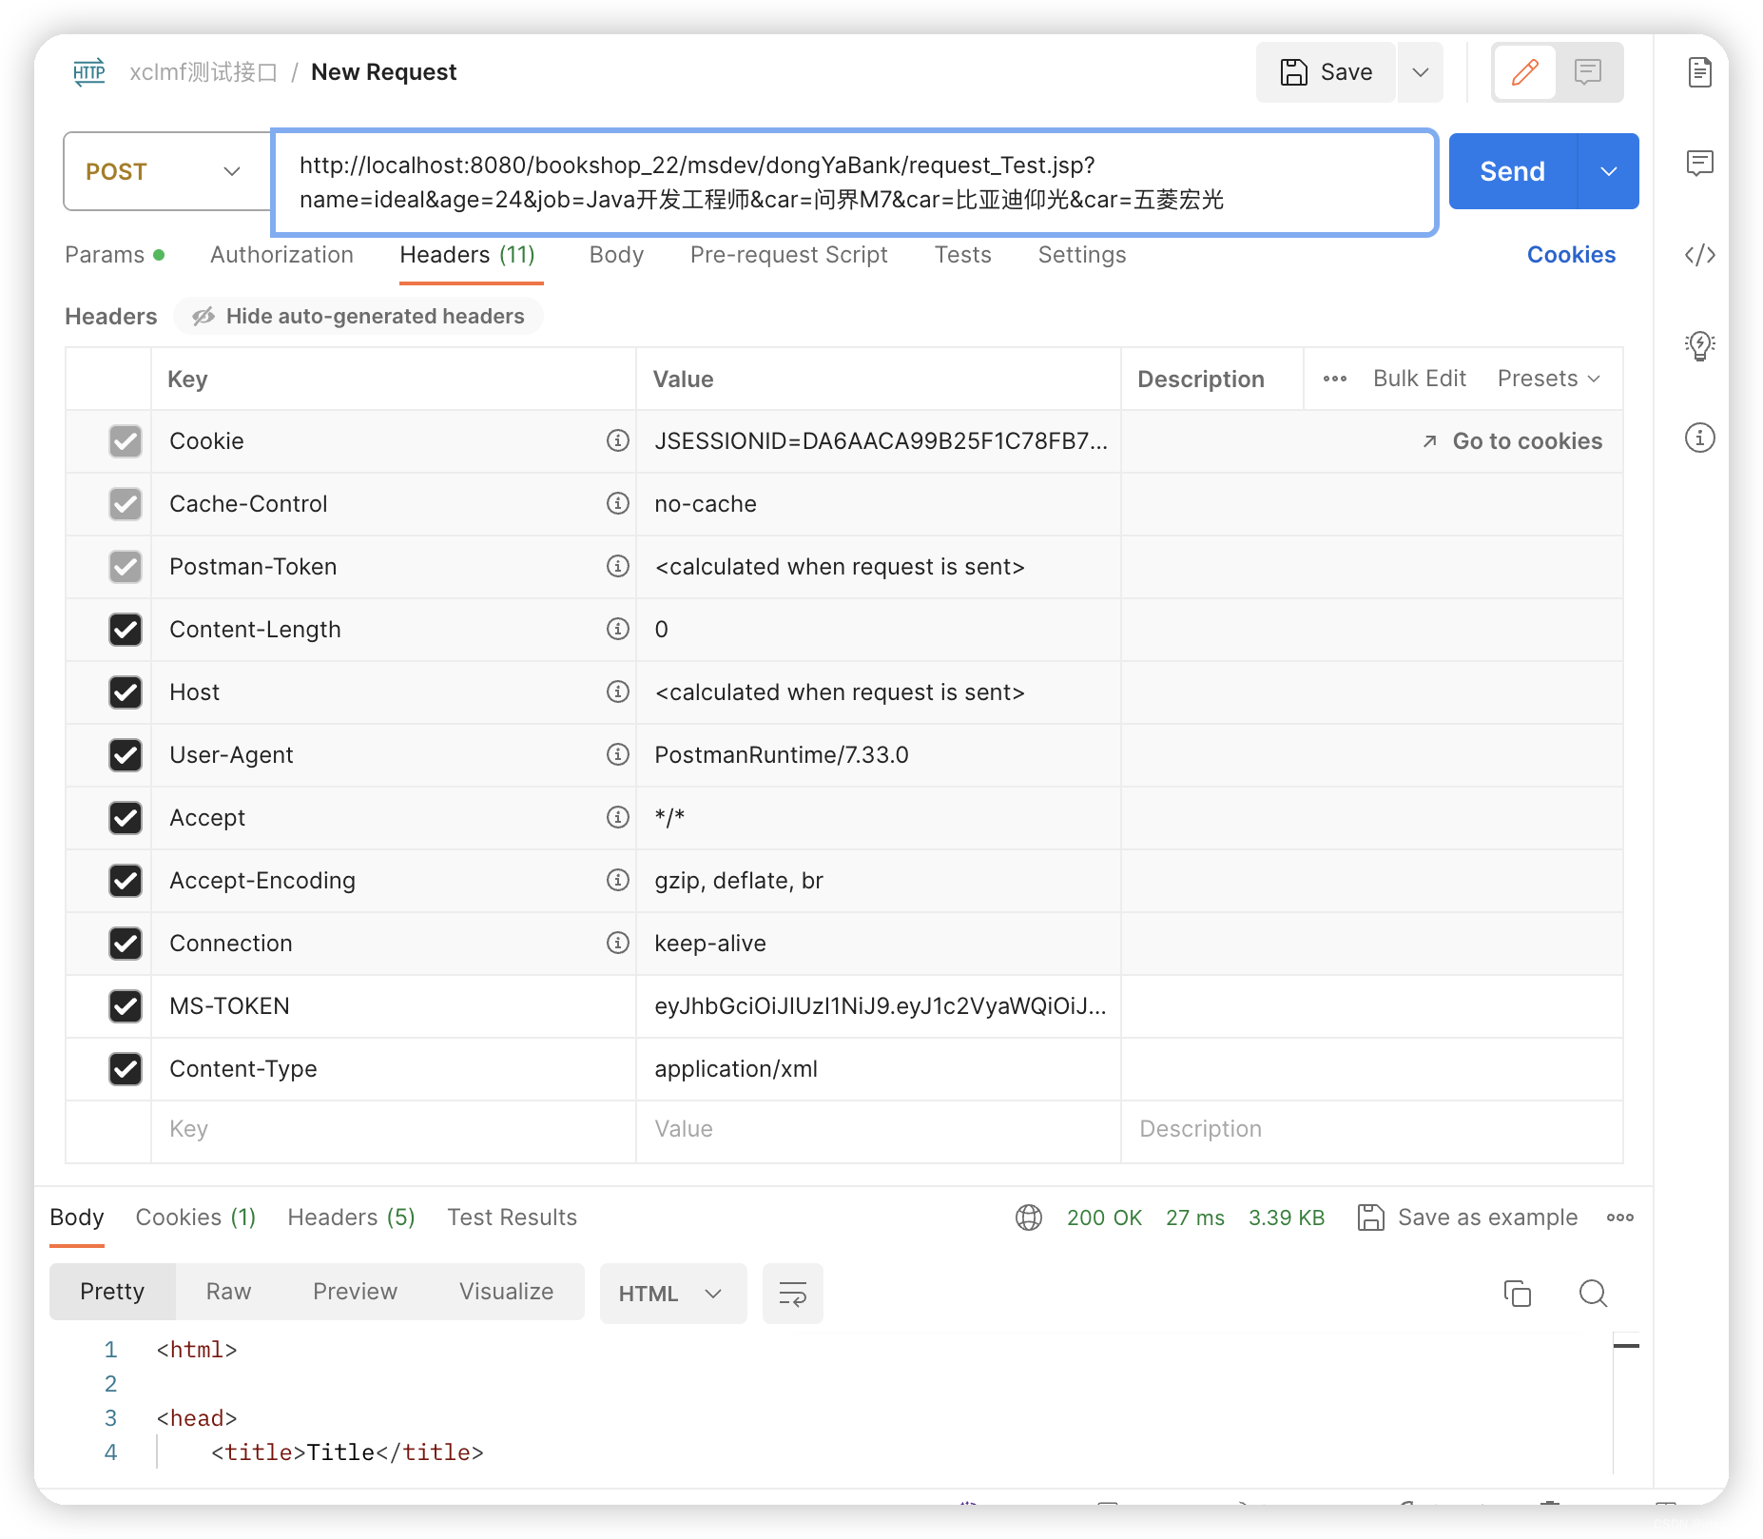Open the POST method dropdown
The image size is (1763, 1539).
[x=166, y=171]
